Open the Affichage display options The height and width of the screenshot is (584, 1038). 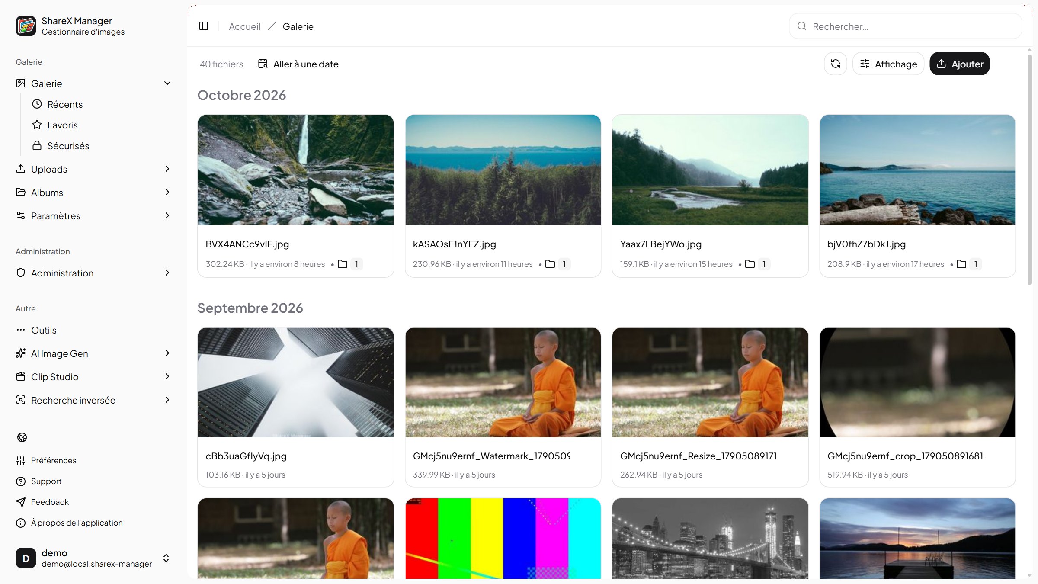[888, 64]
